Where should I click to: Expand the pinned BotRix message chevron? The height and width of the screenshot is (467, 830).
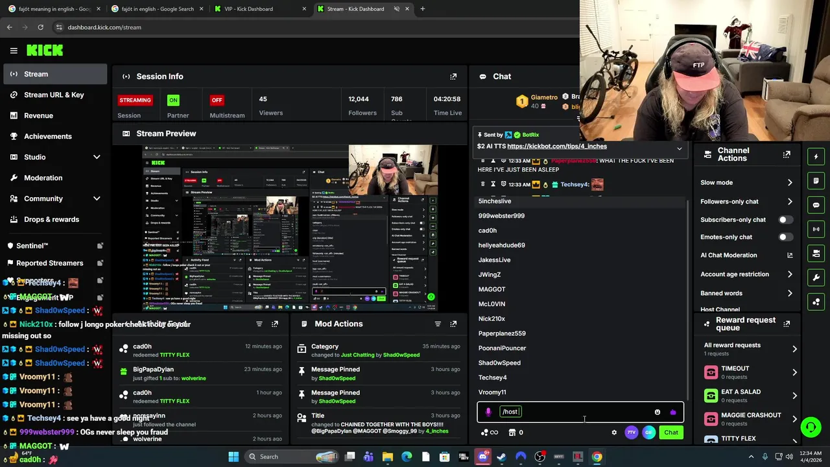click(x=680, y=149)
